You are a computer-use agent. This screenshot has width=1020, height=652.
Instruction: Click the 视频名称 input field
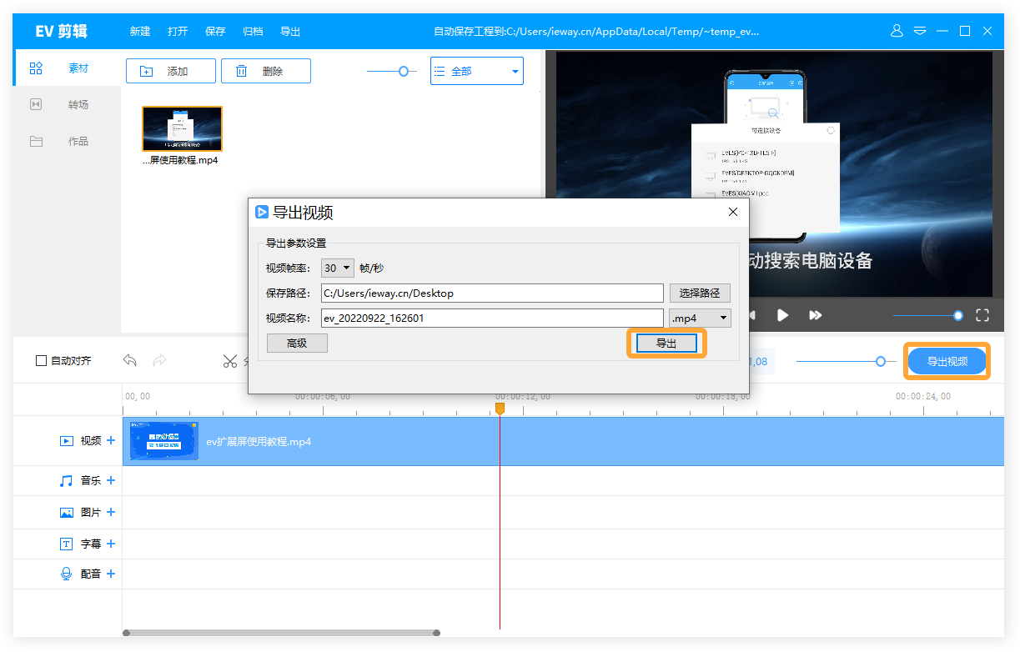coord(492,318)
